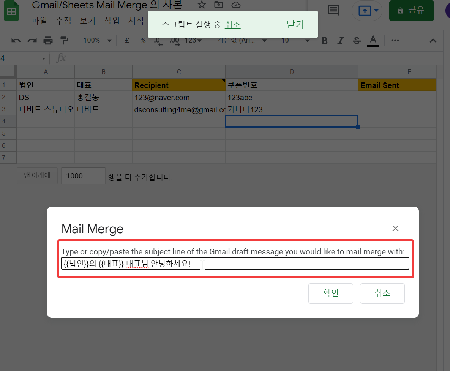Open the 보기 menu

(88, 21)
